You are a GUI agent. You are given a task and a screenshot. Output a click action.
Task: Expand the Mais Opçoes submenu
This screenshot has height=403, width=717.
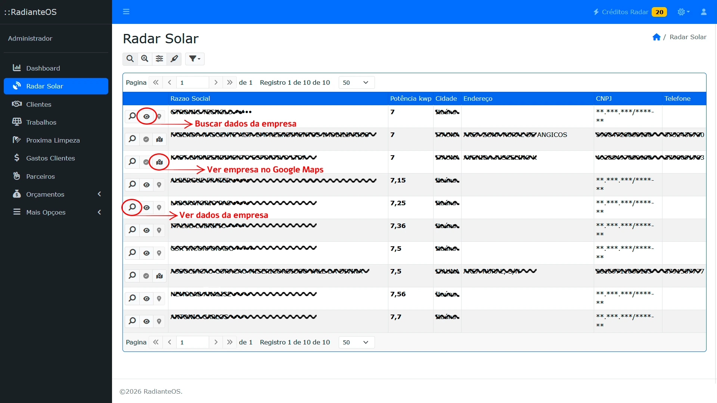[56, 212]
